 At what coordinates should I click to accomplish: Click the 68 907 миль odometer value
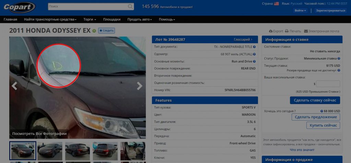pos(236,54)
